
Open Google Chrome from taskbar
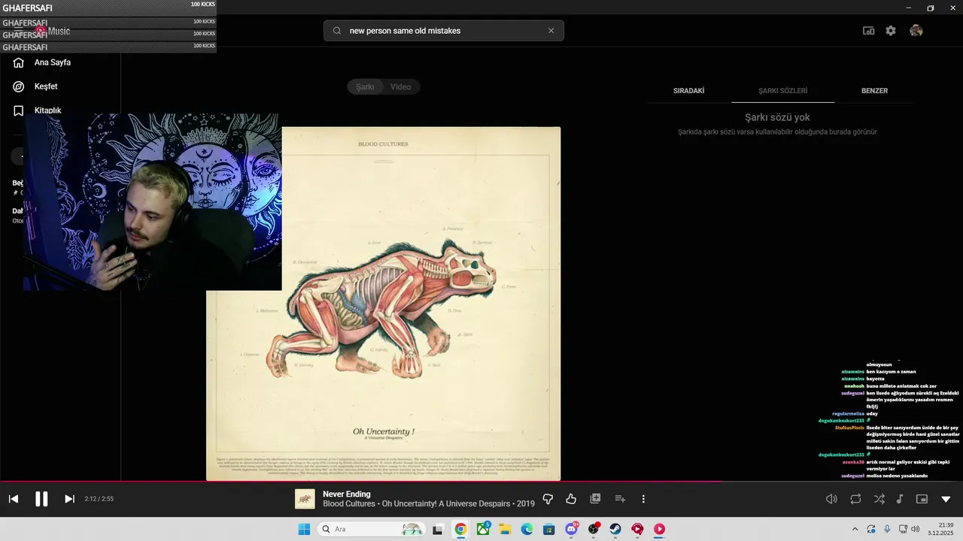pos(460,529)
